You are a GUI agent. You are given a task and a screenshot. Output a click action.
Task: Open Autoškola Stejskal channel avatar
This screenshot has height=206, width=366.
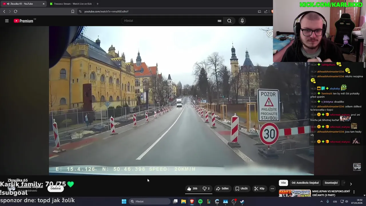point(11,189)
